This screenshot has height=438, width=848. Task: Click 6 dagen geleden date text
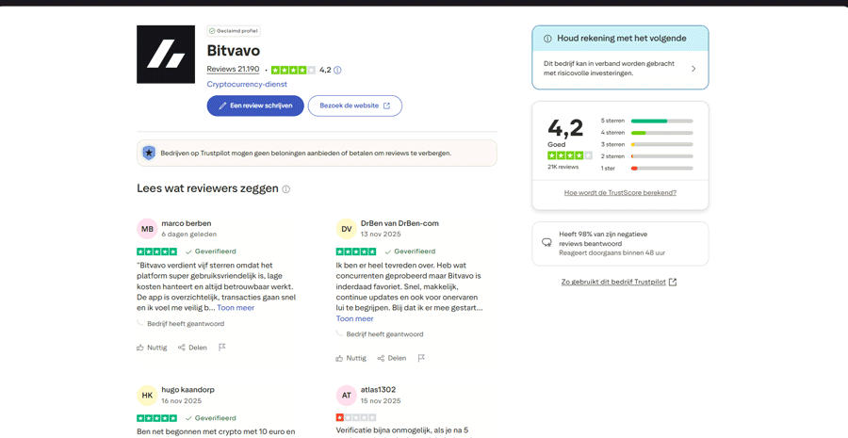click(x=189, y=235)
